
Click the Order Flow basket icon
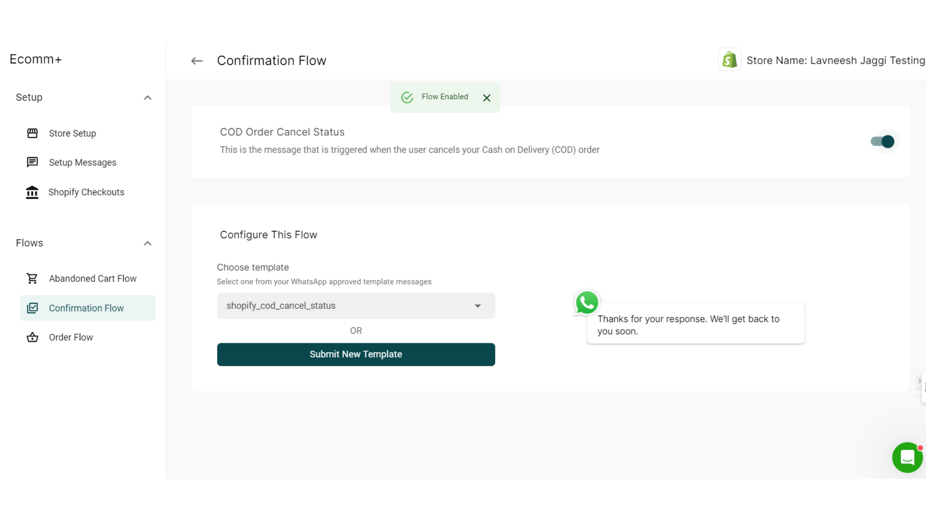tap(32, 337)
